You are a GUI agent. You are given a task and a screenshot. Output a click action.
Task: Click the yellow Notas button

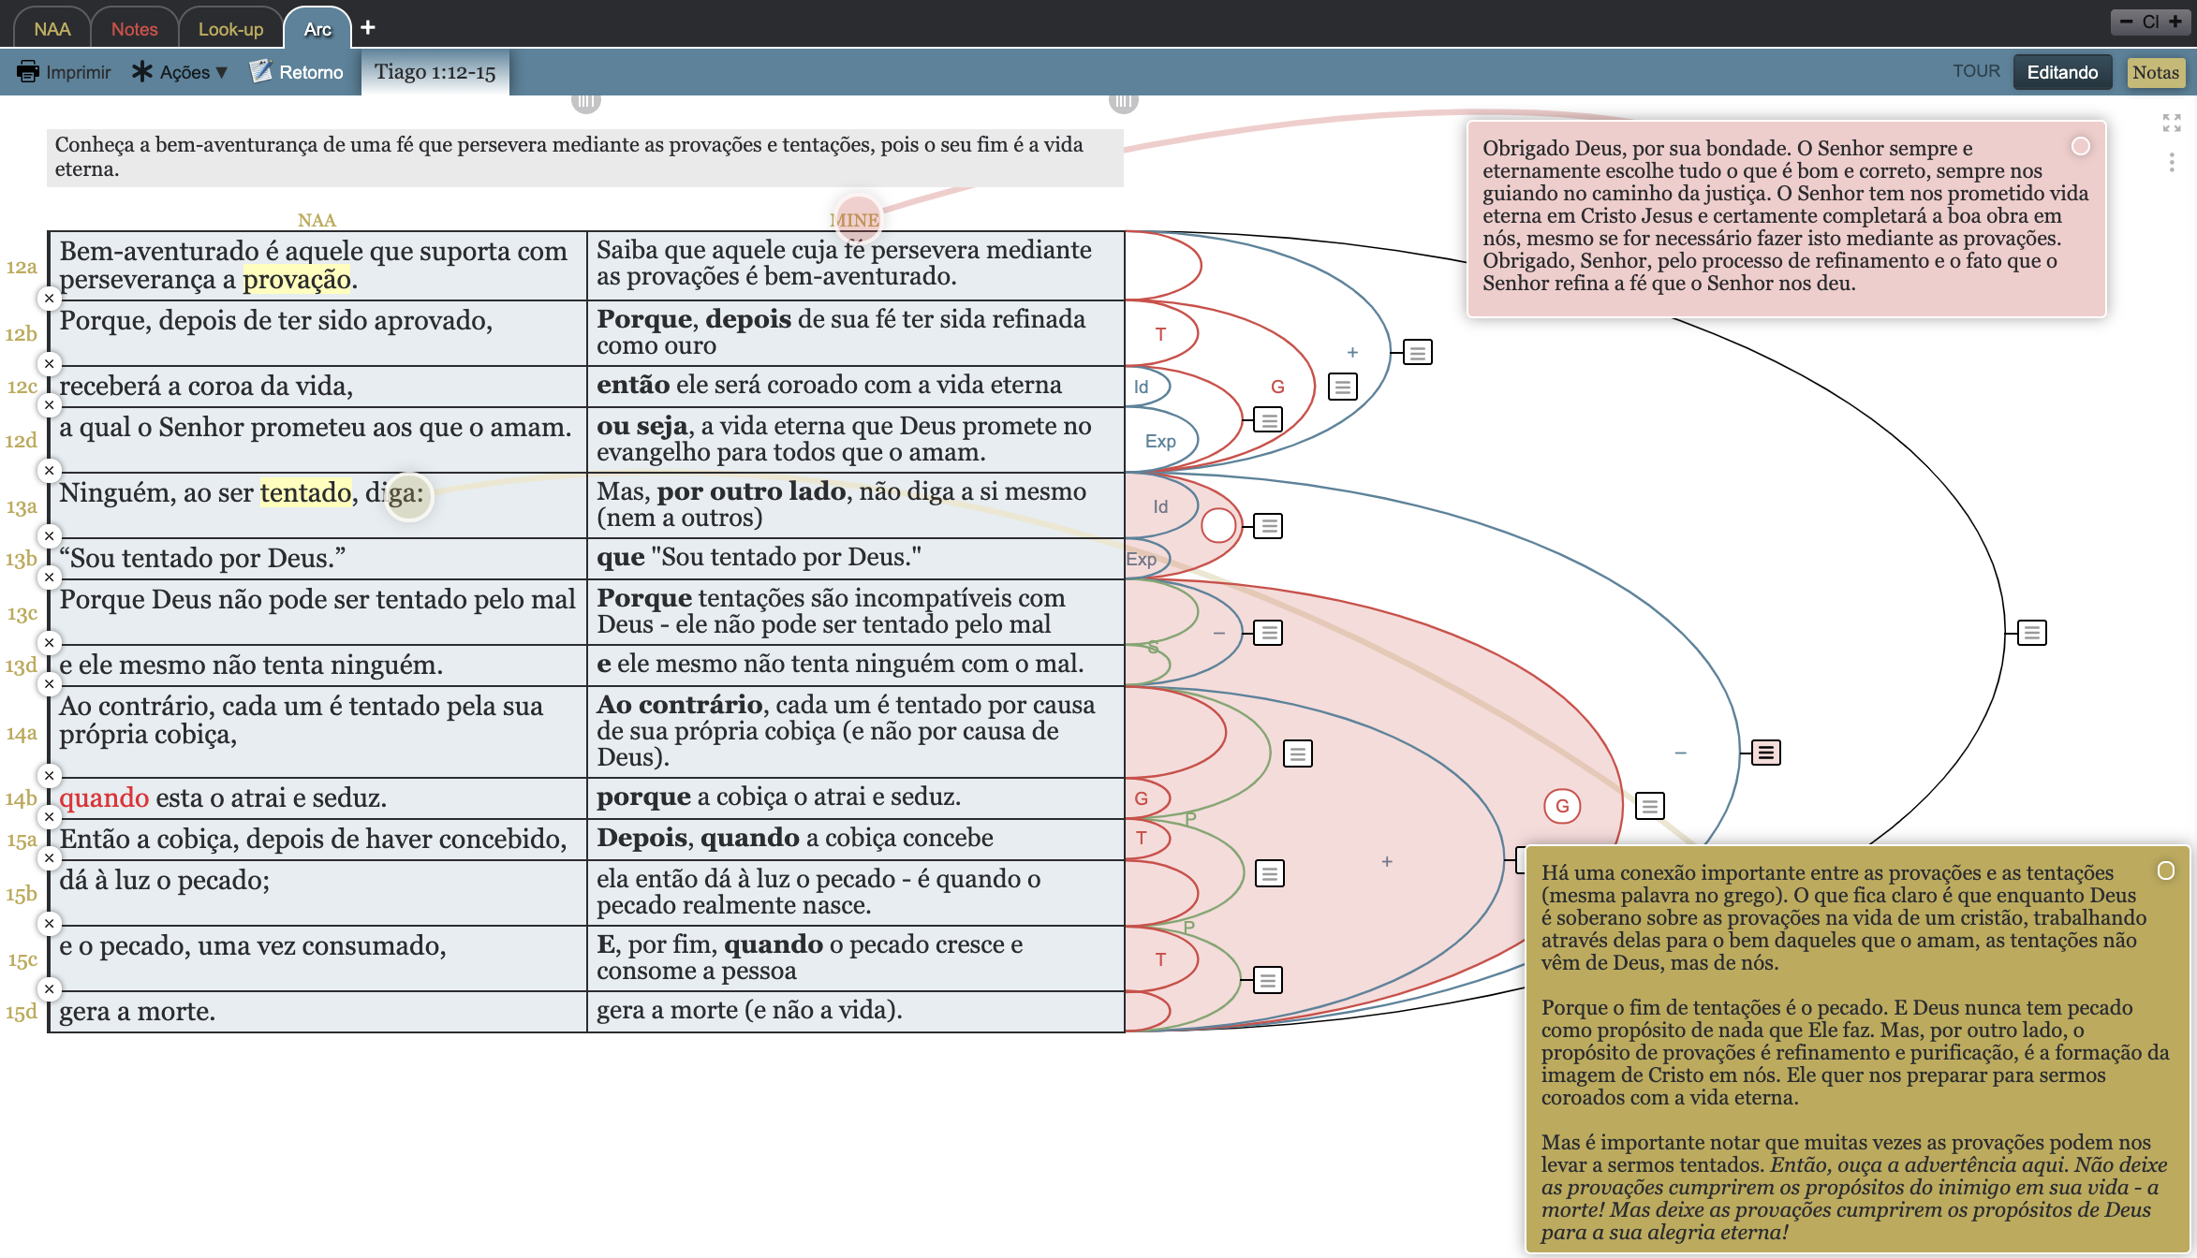pyautogui.click(x=2155, y=72)
